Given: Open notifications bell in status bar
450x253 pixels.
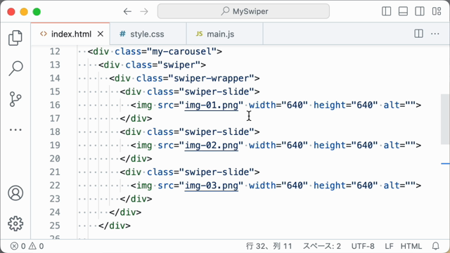Looking at the screenshot, I should click(x=436, y=246).
